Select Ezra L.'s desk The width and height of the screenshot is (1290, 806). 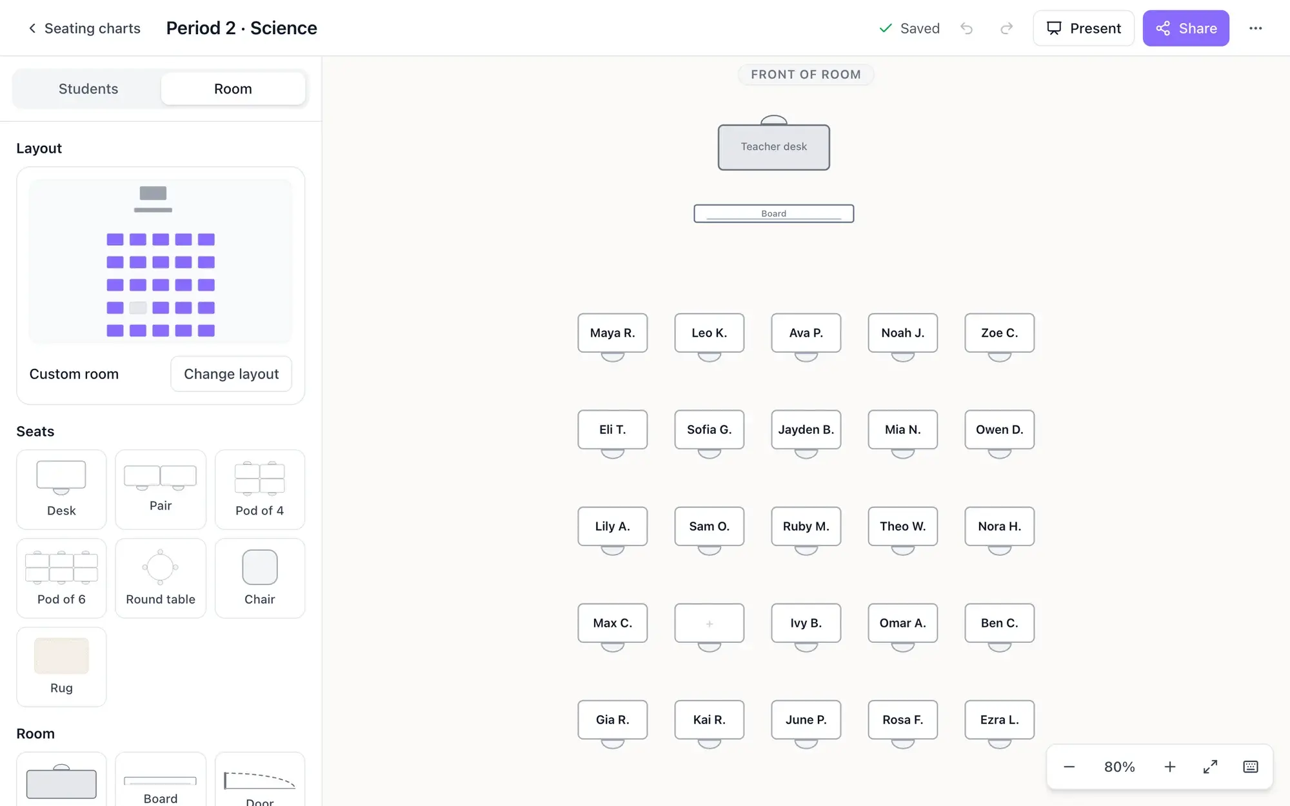point(1000,720)
